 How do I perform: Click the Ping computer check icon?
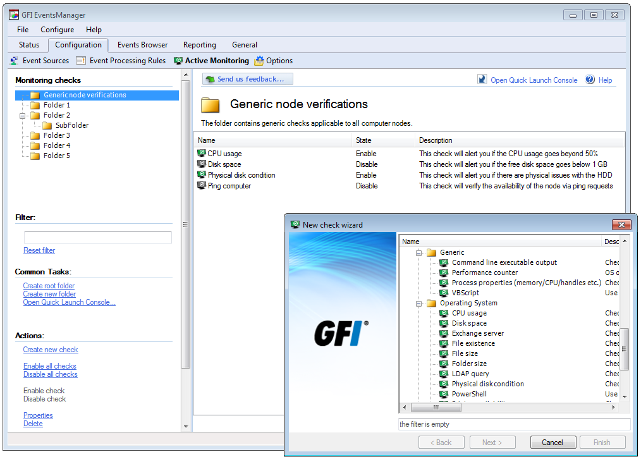point(202,185)
